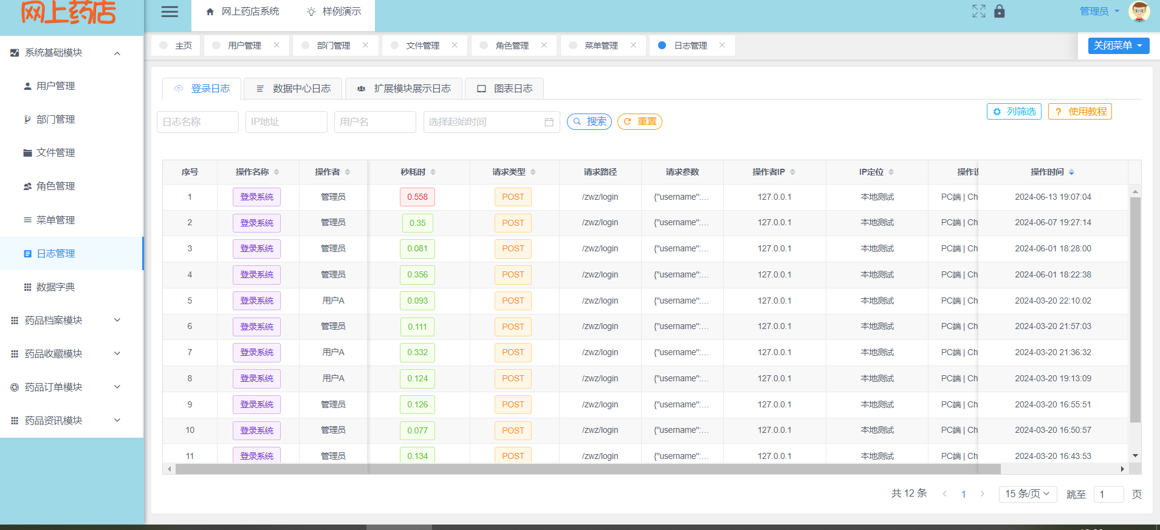The image size is (1160, 530).
Task: Open 角色管理 in the sidebar
Action: coord(55,186)
